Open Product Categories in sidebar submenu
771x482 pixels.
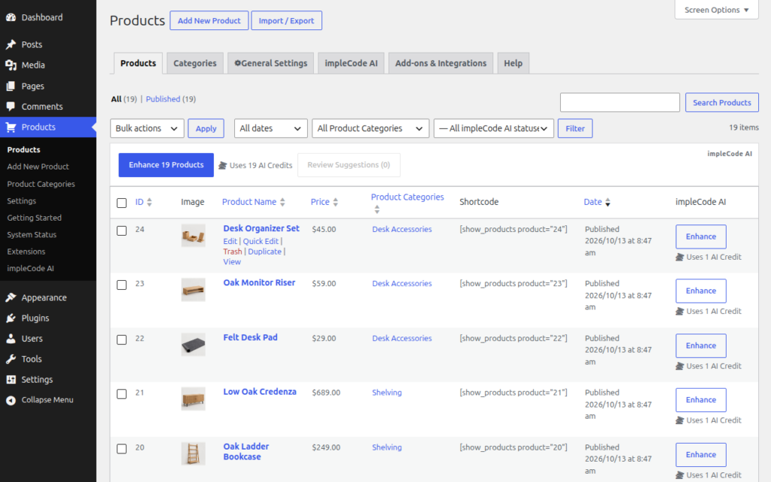41,184
